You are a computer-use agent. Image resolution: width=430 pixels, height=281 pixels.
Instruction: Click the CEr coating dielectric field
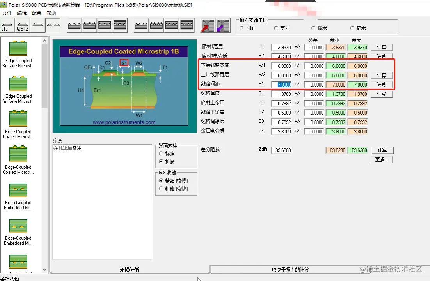281,131
